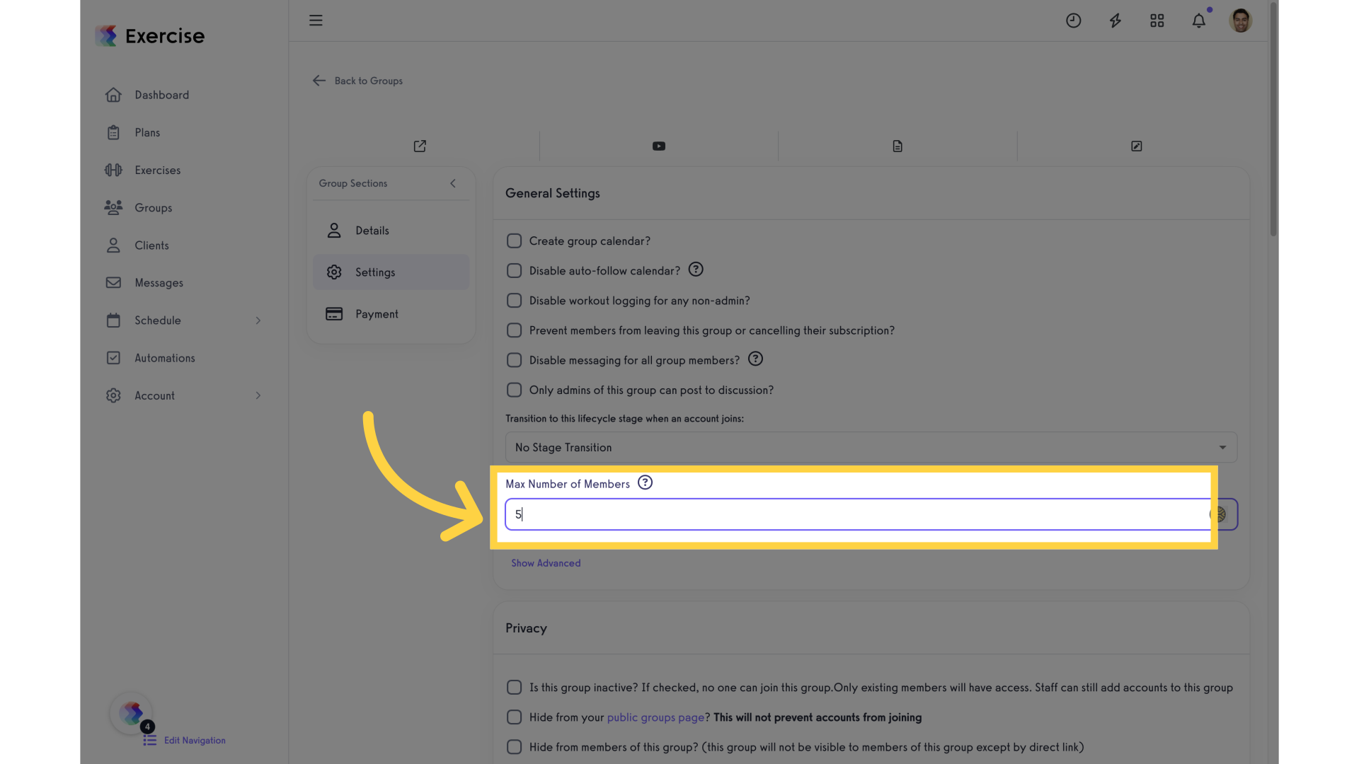Click the page vertical scrollbar
Screen dimensions: 1359x764
(x=1273, y=120)
